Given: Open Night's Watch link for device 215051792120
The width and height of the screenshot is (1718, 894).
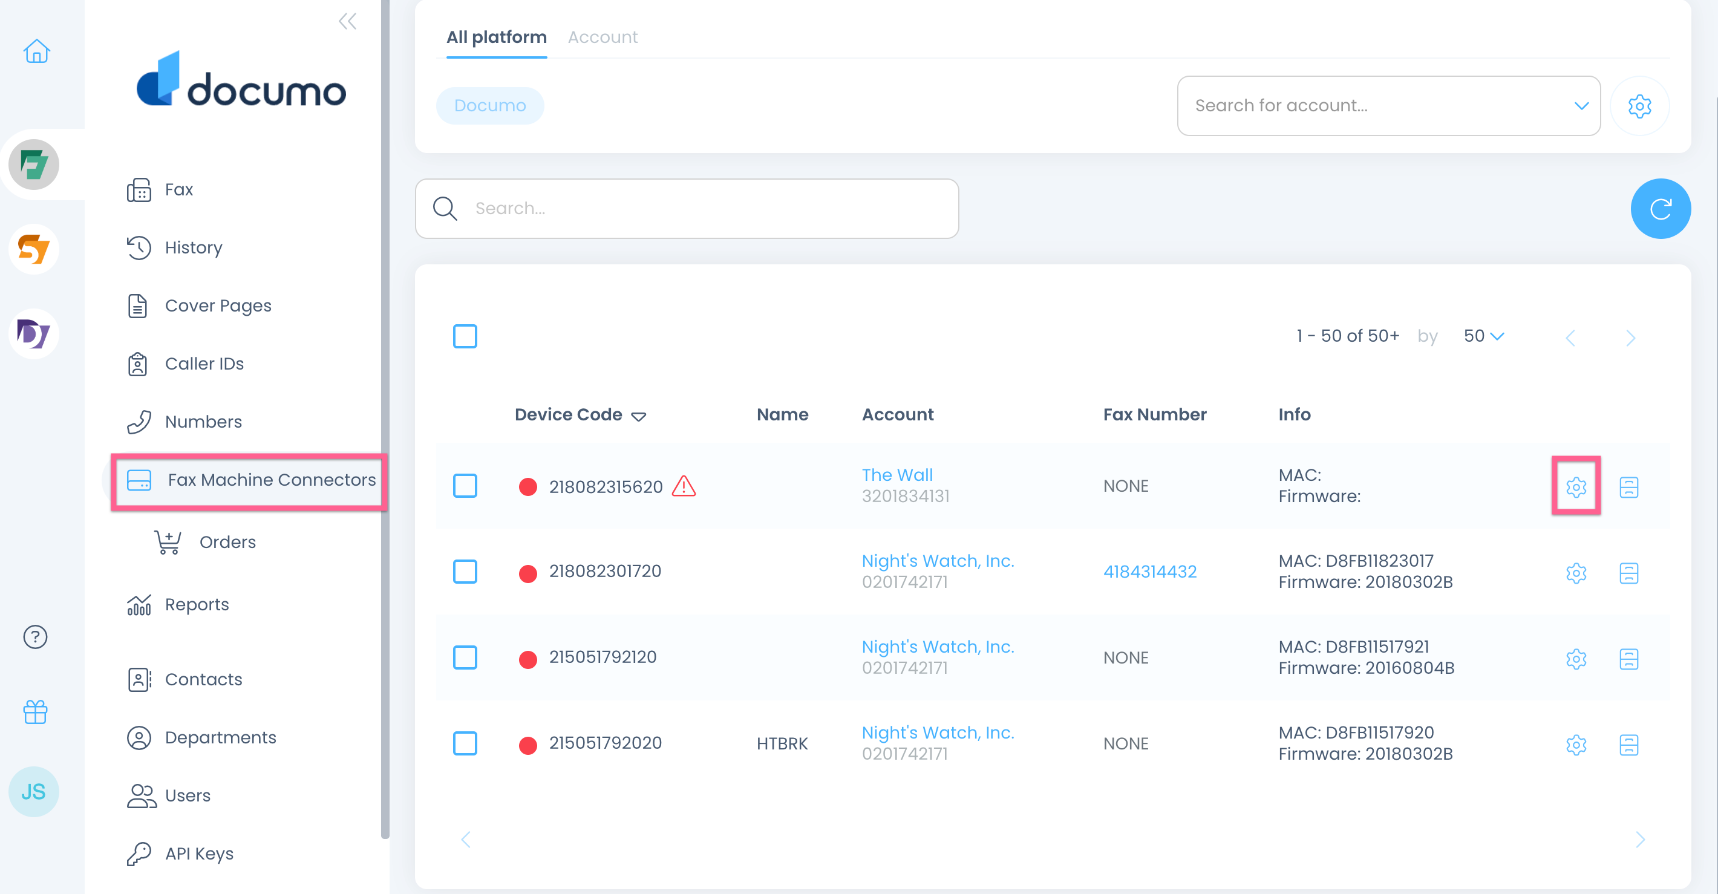Looking at the screenshot, I should (938, 647).
